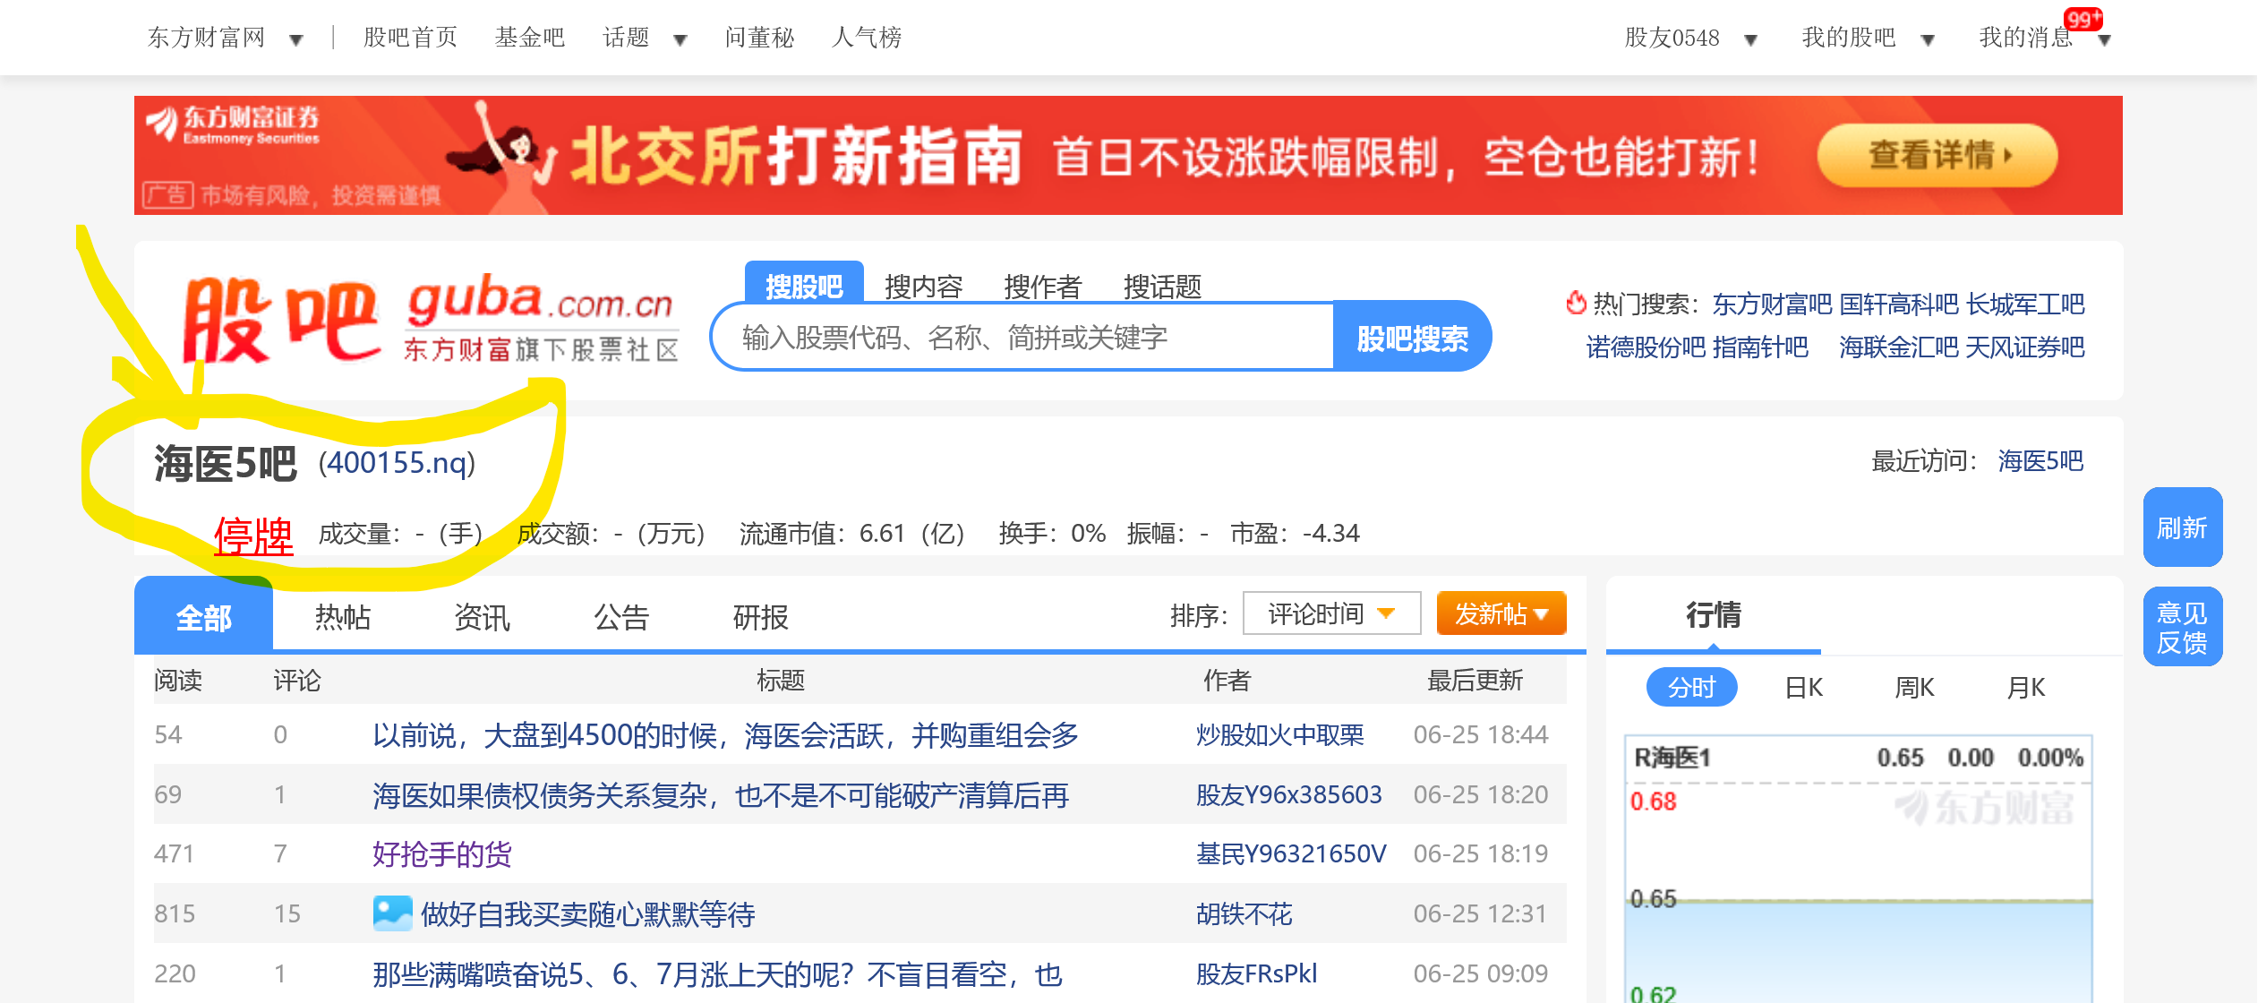This screenshot has height=1003, width=2258.
Task: Open post 做好自我买卖随心默默等待
Action: pyautogui.click(x=588, y=914)
